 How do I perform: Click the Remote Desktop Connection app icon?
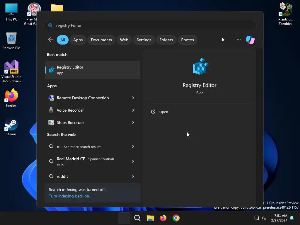tap(51, 98)
